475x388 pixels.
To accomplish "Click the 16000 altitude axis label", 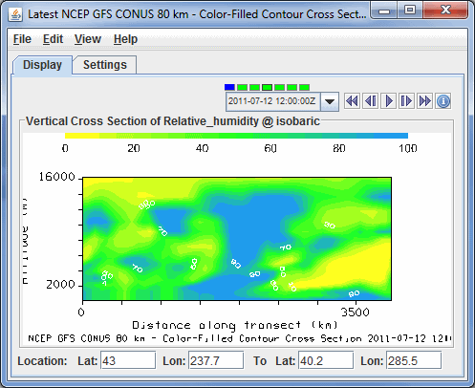I will [56, 177].
